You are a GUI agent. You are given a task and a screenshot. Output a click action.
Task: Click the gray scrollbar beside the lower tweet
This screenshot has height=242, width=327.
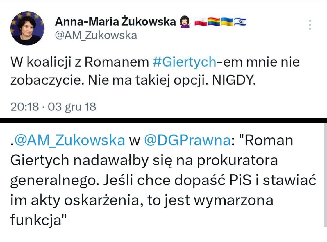(x=324, y=174)
